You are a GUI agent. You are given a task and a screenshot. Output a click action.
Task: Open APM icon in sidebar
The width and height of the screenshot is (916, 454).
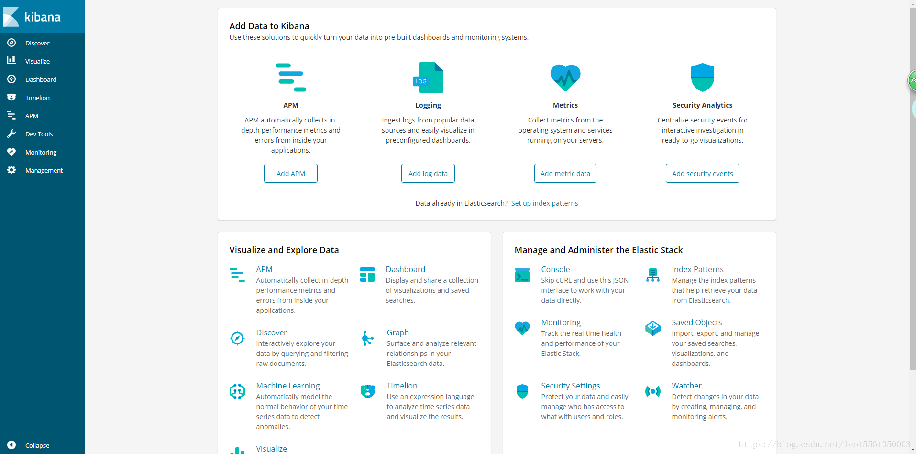11,115
